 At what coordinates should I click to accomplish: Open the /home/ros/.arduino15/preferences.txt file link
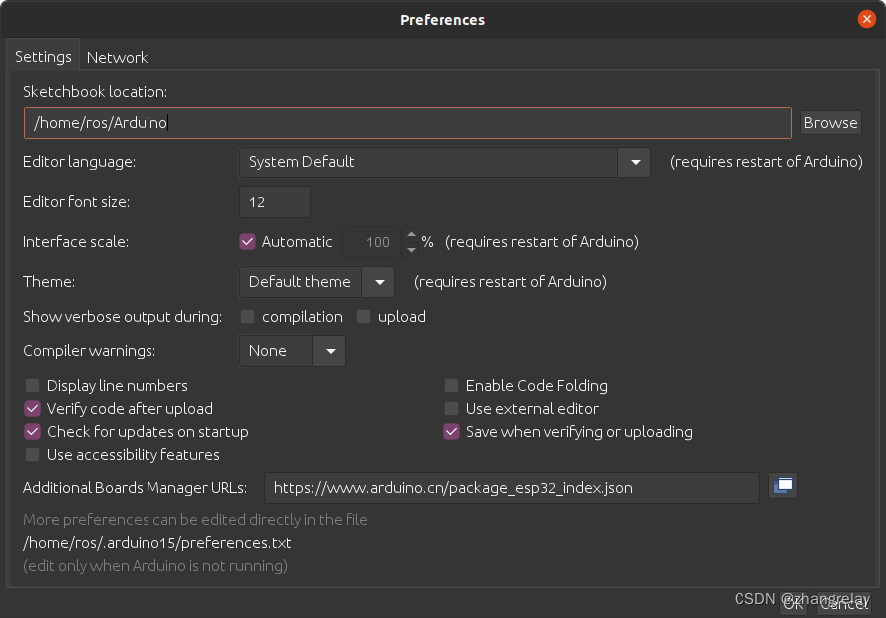(x=157, y=543)
